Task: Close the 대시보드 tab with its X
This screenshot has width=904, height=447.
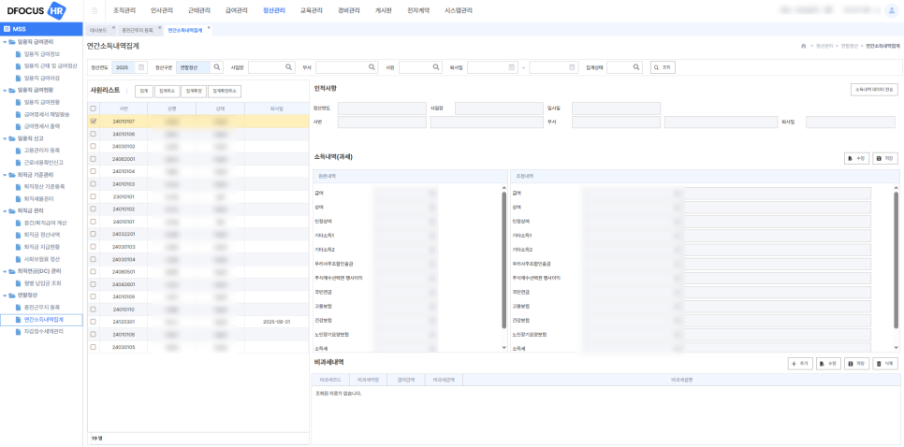Action: click(x=113, y=28)
